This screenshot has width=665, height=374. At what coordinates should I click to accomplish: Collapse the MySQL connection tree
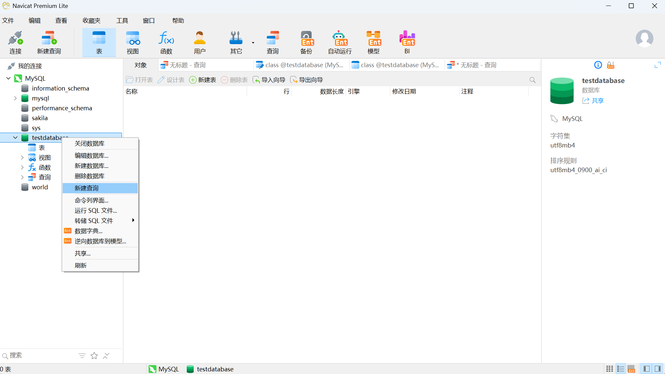9,78
